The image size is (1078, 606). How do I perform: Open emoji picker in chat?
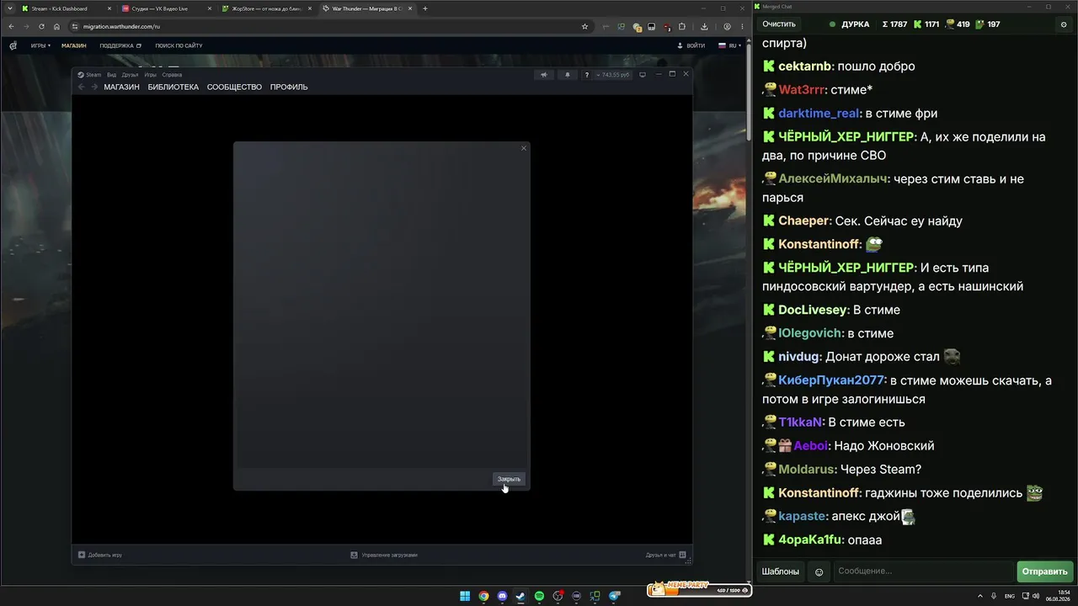tap(819, 571)
